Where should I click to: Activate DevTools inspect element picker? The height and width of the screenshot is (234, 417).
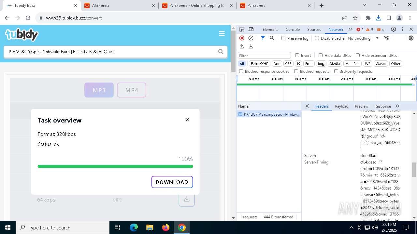point(242,29)
